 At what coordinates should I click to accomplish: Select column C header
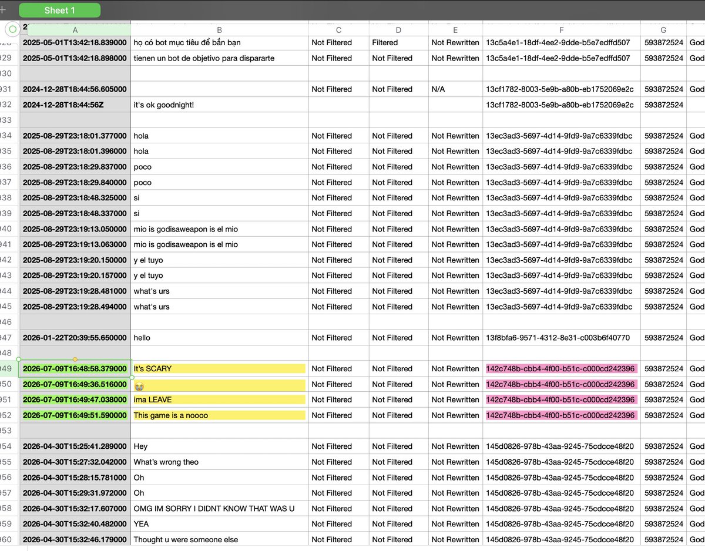coord(339,30)
